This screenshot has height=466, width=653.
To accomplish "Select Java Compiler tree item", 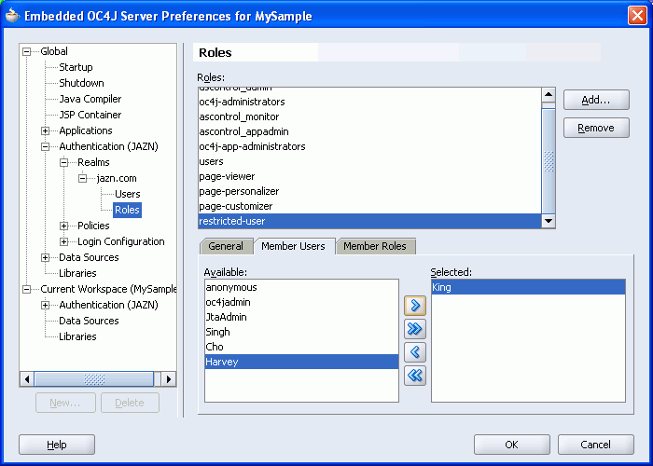I will click(x=90, y=99).
